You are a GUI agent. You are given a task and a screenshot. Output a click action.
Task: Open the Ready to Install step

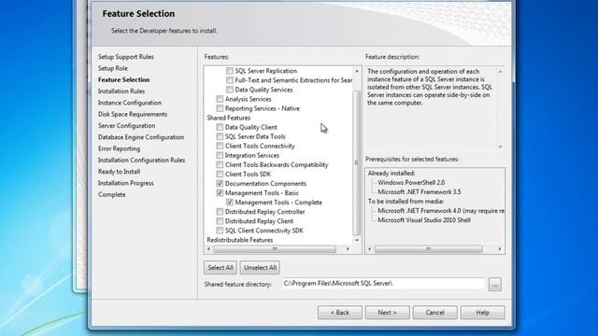(x=119, y=172)
